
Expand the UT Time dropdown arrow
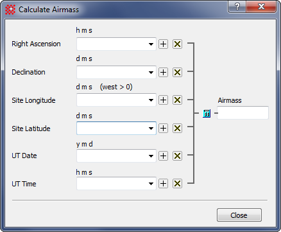tap(151, 184)
